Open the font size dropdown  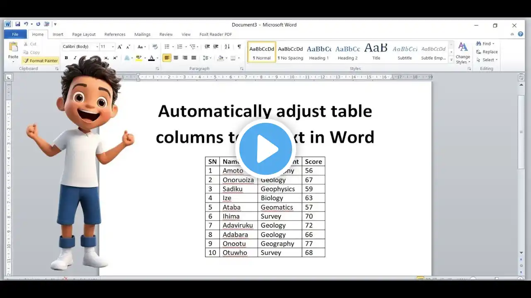coord(113,47)
